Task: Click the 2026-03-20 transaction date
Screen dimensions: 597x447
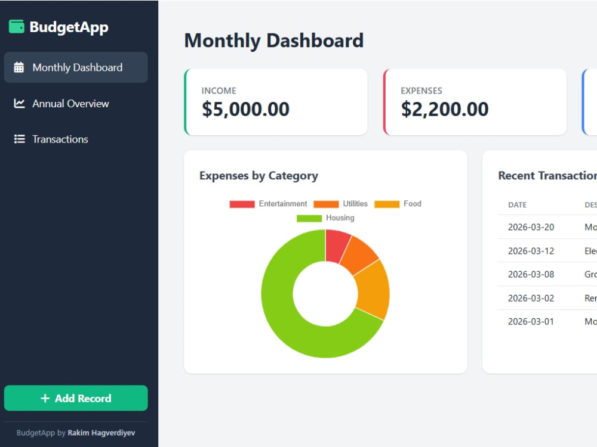Action: click(x=531, y=227)
